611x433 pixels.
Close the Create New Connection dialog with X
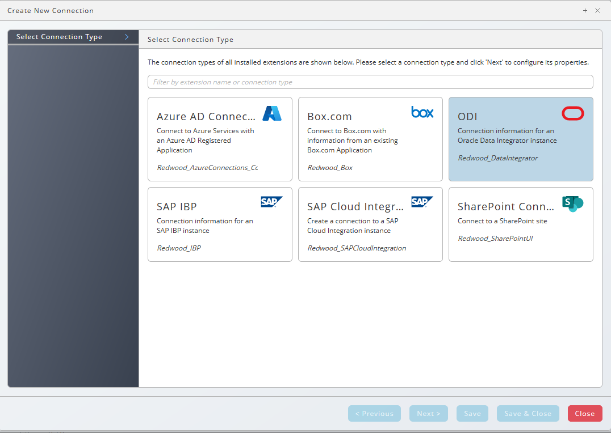[597, 11]
